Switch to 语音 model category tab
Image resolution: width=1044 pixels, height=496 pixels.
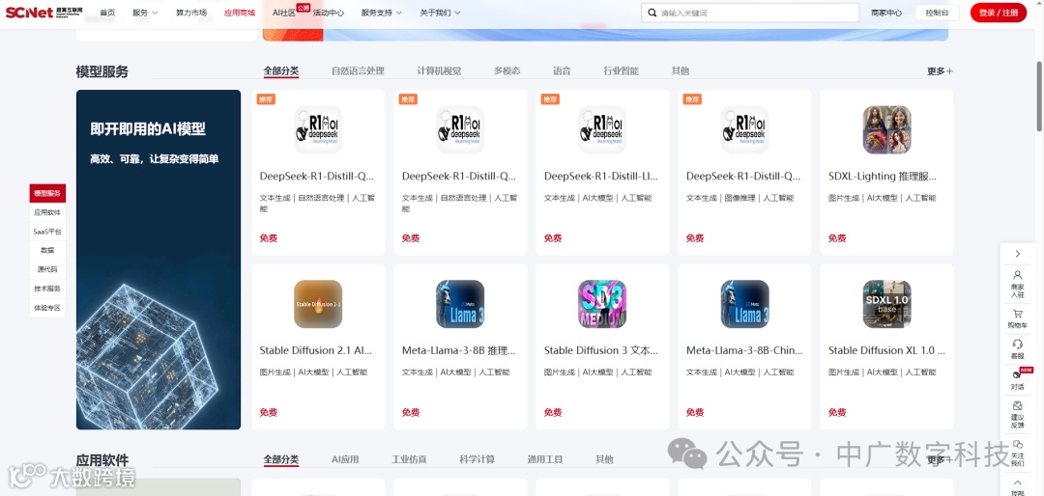pyautogui.click(x=562, y=70)
